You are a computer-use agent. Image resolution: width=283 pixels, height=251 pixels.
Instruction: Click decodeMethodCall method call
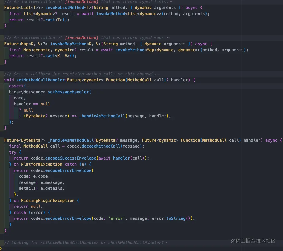(x=101, y=146)
